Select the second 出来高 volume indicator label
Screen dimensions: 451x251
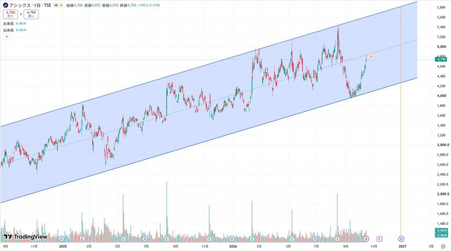[8, 30]
